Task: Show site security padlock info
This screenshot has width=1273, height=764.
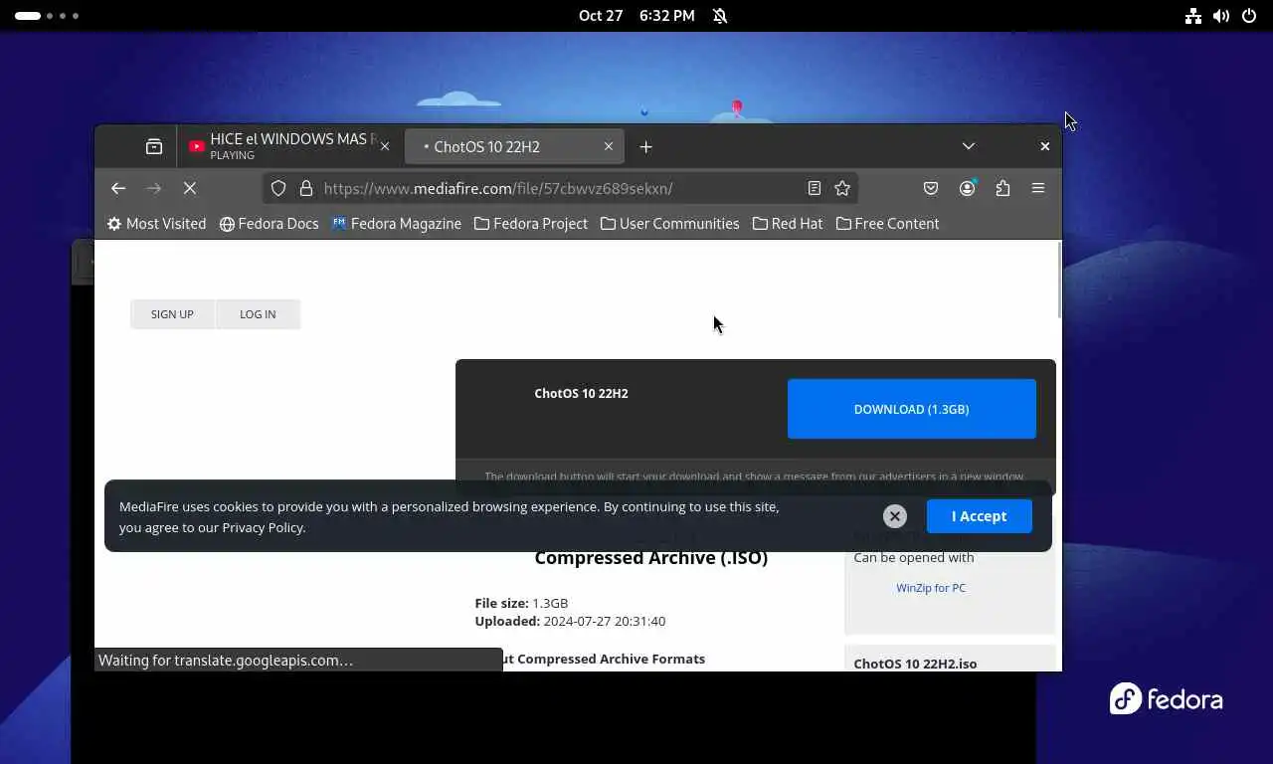Action: [x=306, y=188]
